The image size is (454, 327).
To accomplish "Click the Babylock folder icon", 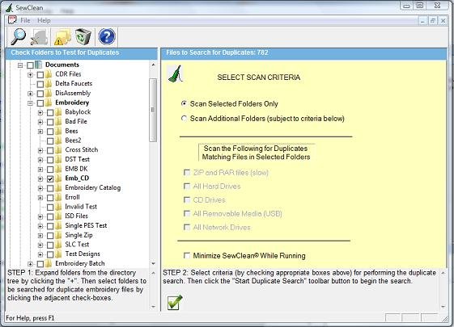I will tap(58, 111).
